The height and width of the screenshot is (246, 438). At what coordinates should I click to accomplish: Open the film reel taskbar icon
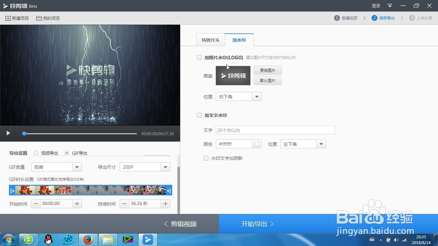(x=68, y=239)
